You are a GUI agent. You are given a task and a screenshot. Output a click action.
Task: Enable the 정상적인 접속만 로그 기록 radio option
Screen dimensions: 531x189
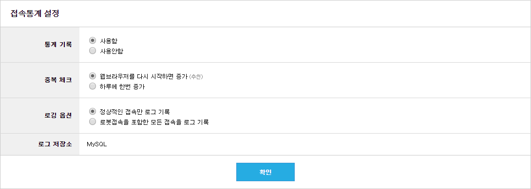(93, 111)
